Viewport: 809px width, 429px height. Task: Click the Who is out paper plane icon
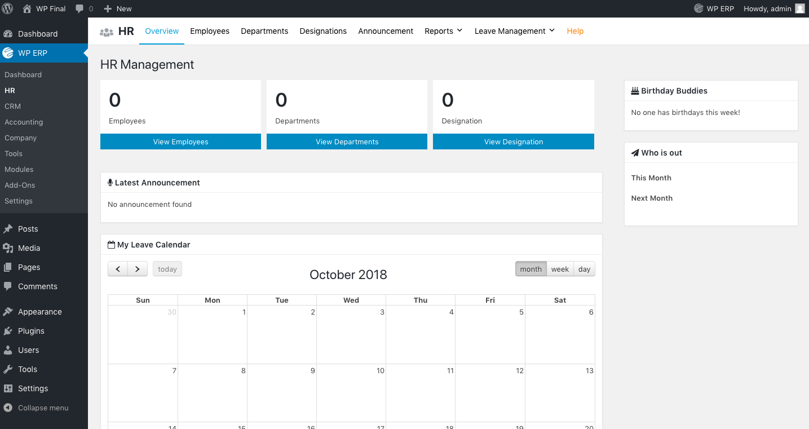tap(636, 152)
